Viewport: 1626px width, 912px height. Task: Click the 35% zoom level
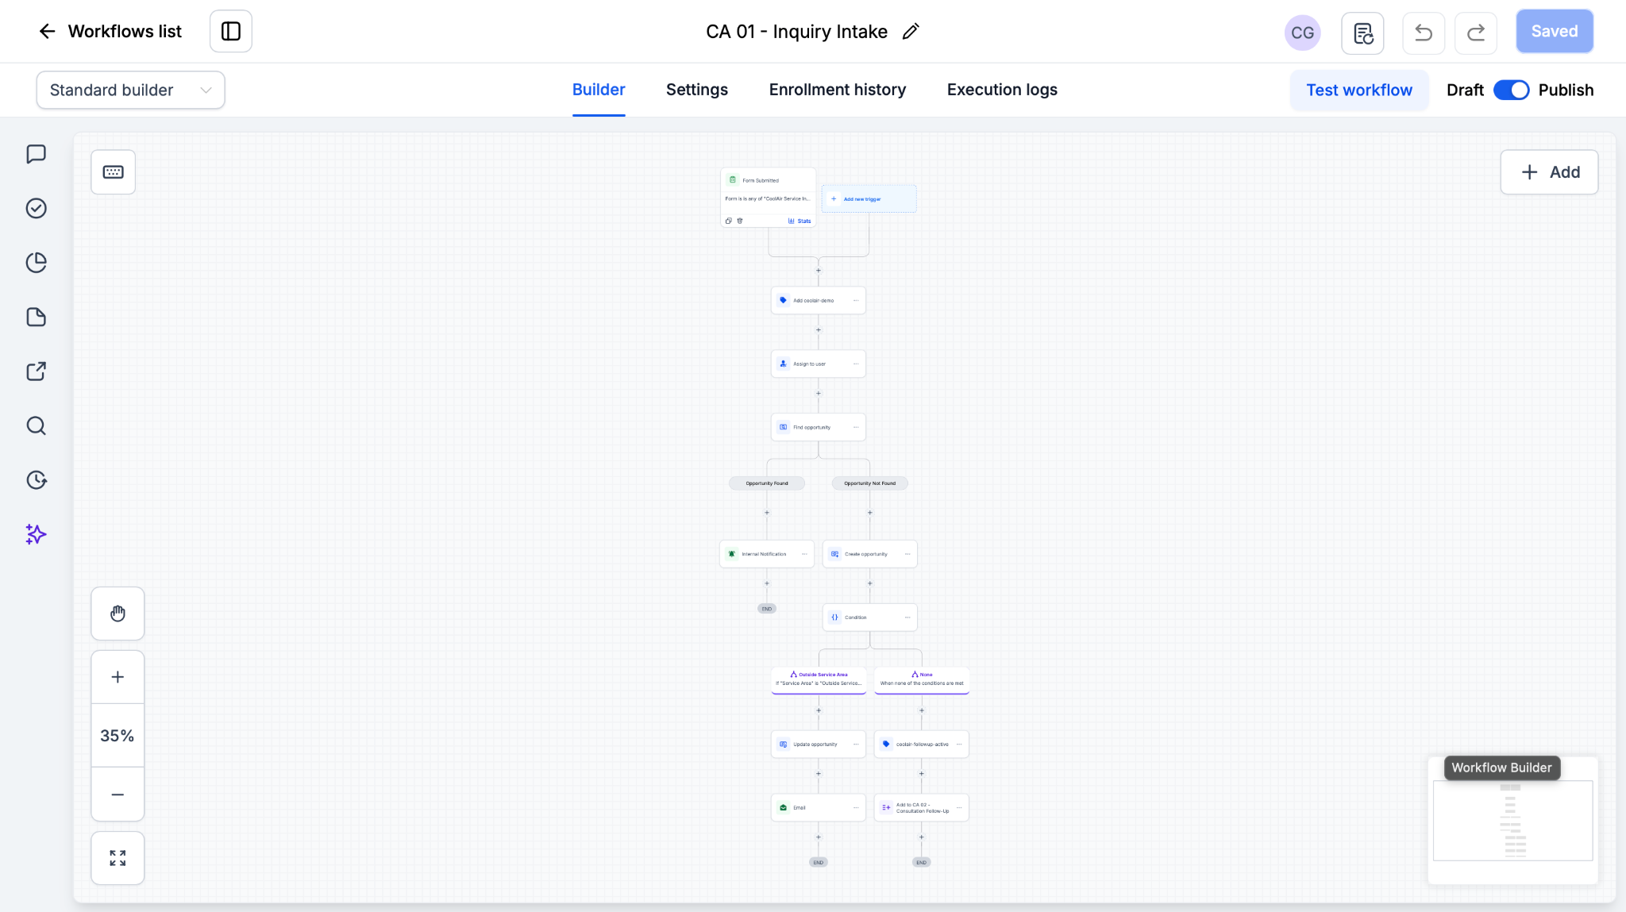[118, 736]
